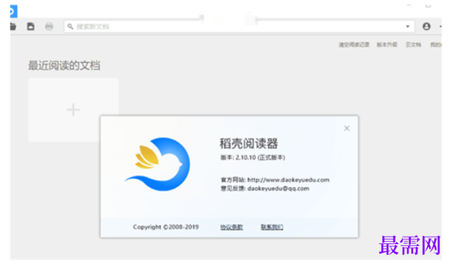Image resolution: width=453 pixels, height=266 pixels.
Task: Focus the 搜索新文档 search field
Action: [239, 27]
